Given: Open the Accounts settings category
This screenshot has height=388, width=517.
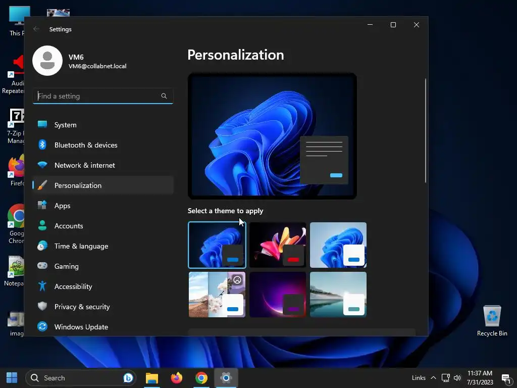Looking at the screenshot, I should tap(103, 226).
